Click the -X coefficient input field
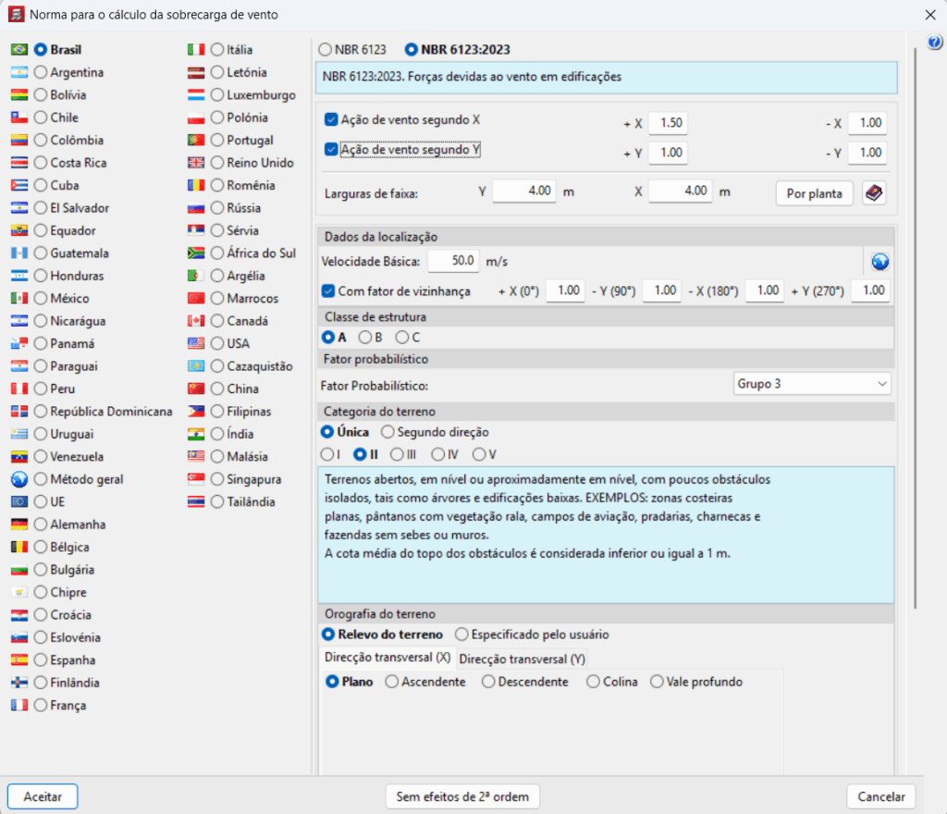The height and width of the screenshot is (814, 947). (867, 123)
